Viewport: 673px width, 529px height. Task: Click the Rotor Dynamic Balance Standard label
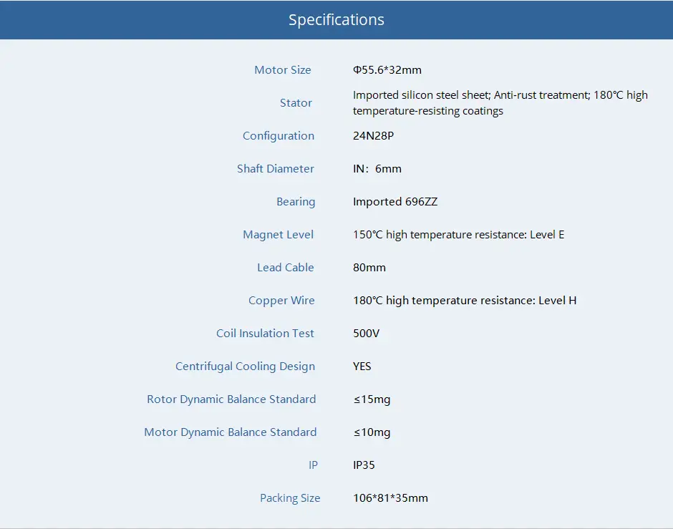(x=231, y=399)
